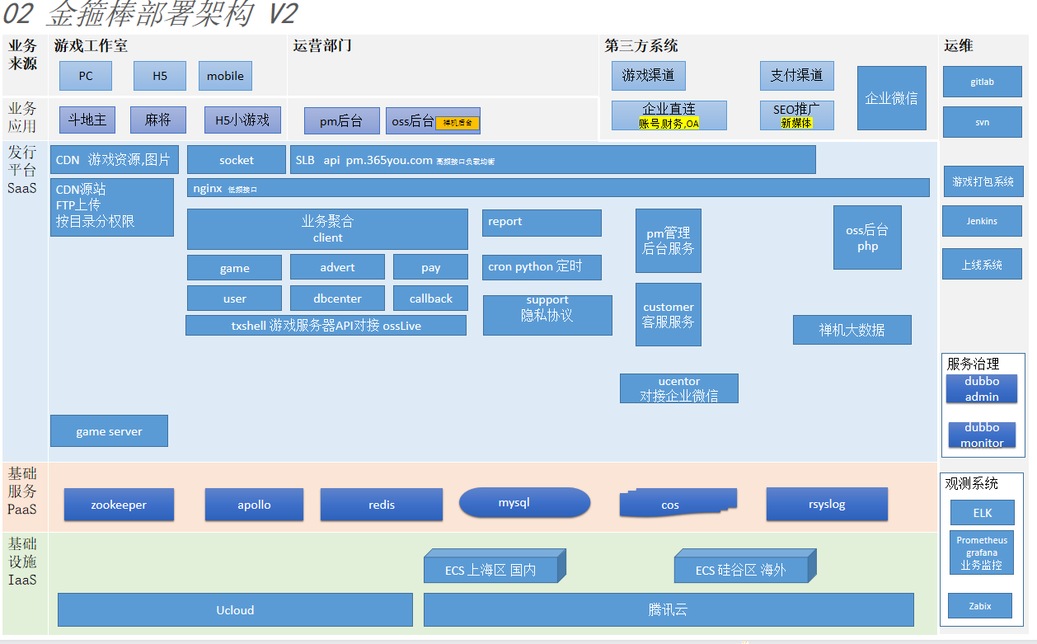Viewport: 1037px width, 644px height.
Task: Select the svn box
Action: (x=983, y=122)
